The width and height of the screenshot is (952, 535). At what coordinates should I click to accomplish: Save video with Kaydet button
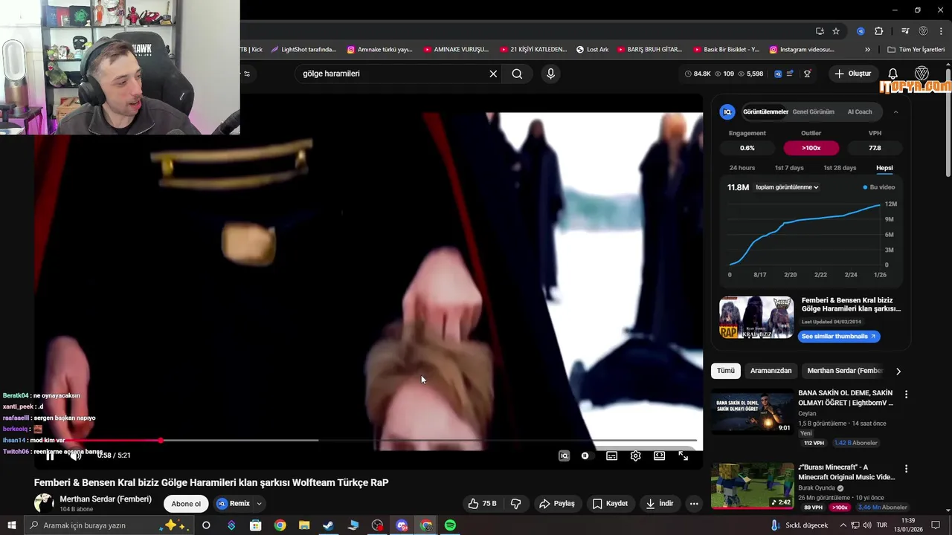click(610, 504)
